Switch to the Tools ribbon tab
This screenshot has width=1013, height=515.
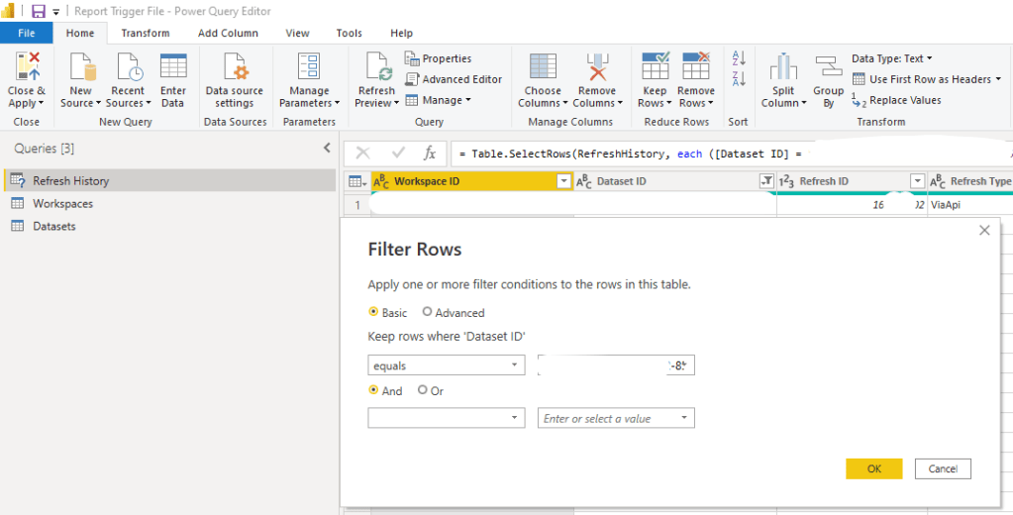coord(349,33)
